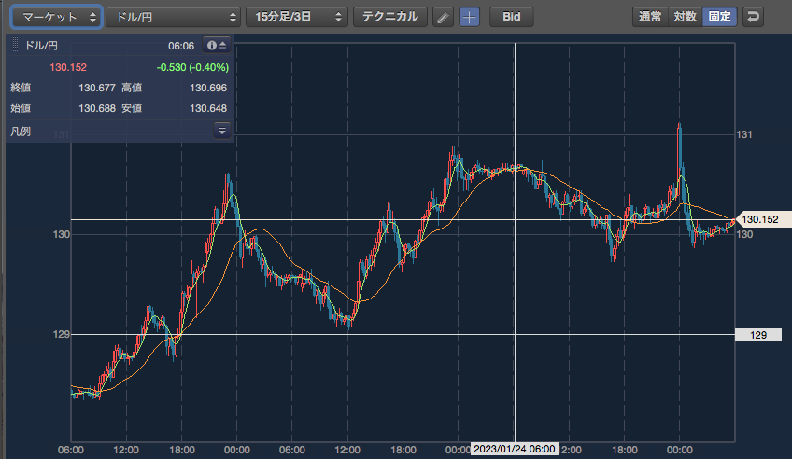Click the 安値 130.648 value
Screen dimensions: 792x459
point(208,108)
